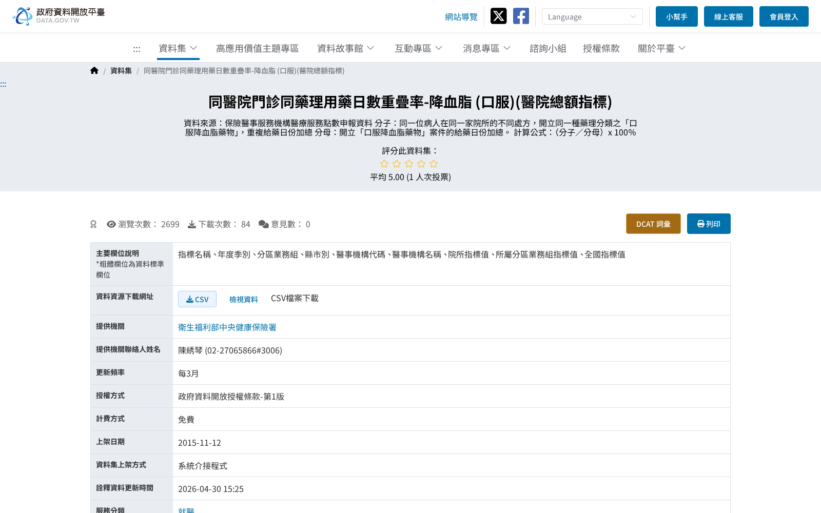The image size is (821, 513).
Task: Click the 列印 print button
Action: point(709,224)
